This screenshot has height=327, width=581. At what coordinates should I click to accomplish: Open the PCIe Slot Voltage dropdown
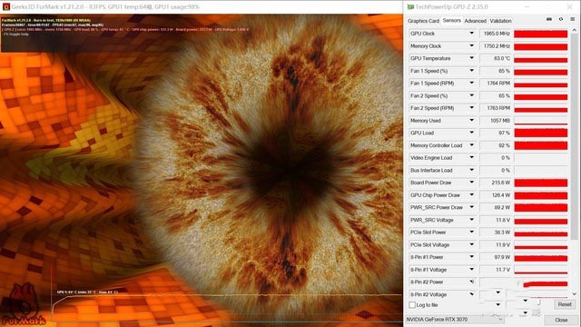click(x=472, y=244)
